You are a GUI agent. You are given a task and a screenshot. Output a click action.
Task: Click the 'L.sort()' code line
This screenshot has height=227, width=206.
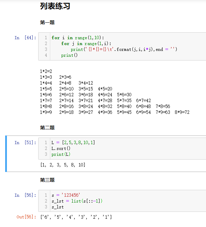(61, 148)
